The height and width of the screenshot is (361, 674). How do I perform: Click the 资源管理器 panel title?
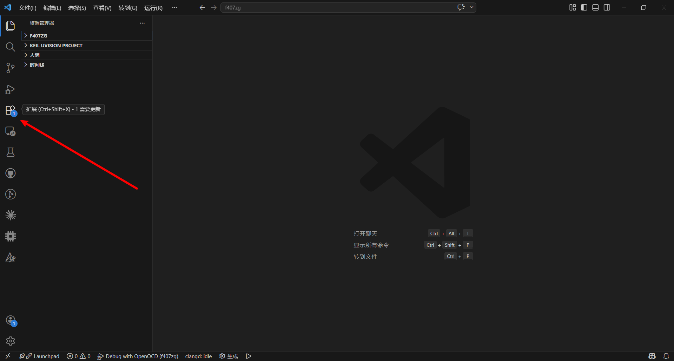pos(42,23)
